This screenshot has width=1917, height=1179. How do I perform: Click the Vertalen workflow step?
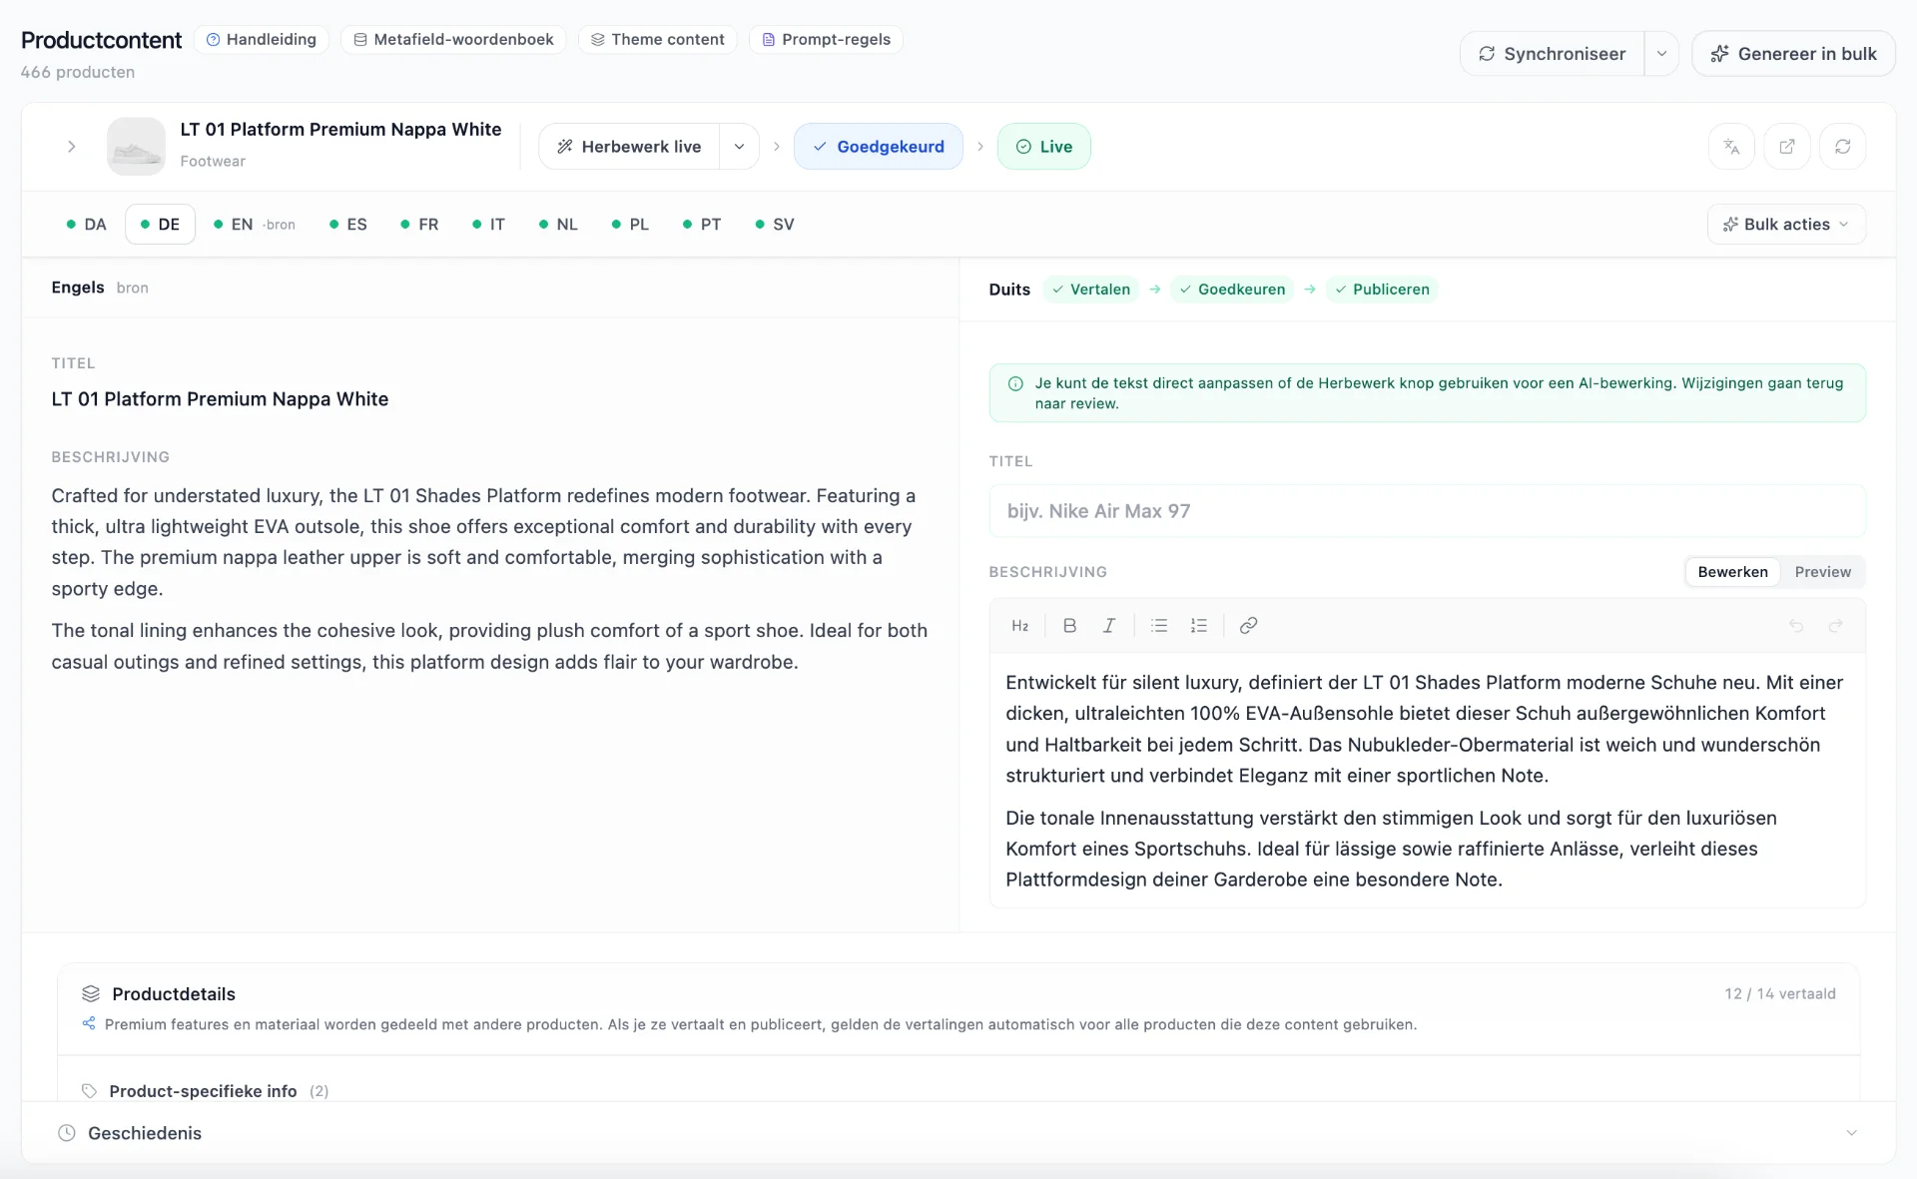tap(1091, 290)
